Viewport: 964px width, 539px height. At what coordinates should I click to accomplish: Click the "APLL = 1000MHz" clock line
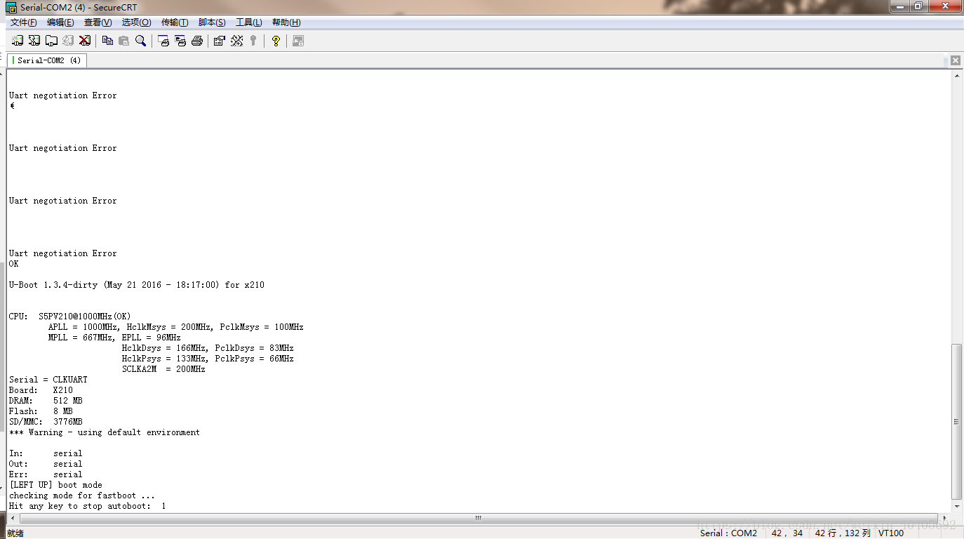(175, 327)
